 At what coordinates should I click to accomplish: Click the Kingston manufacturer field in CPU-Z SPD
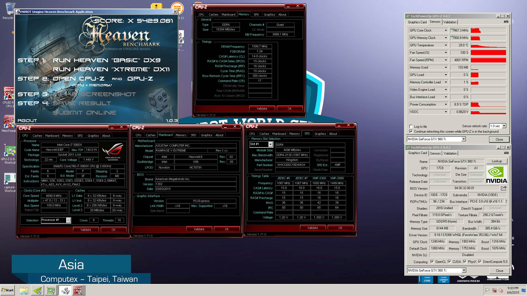coord(292,160)
